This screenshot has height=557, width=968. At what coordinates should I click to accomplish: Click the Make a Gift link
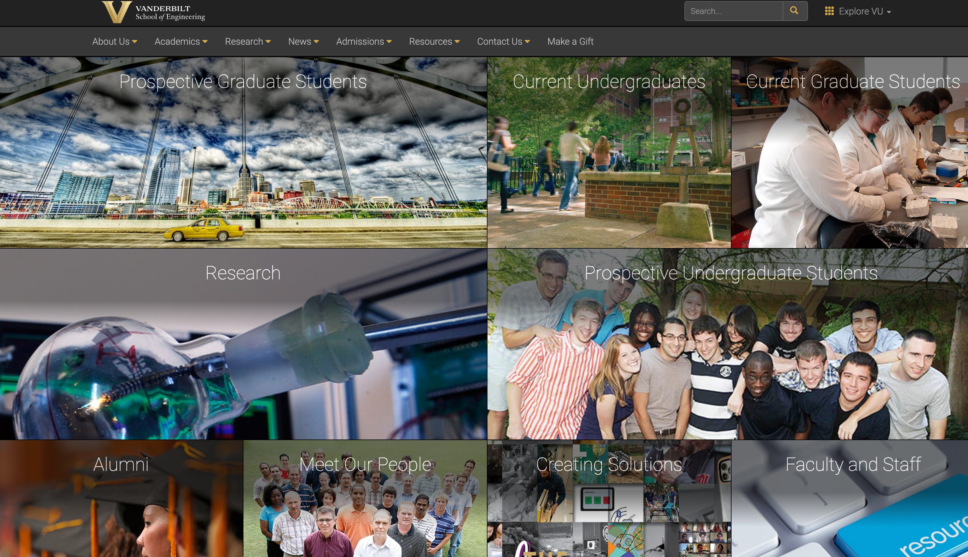click(x=570, y=41)
